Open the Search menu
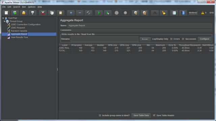Image resolution: width=216 pixels, height=121 pixels. pos(17,7)
